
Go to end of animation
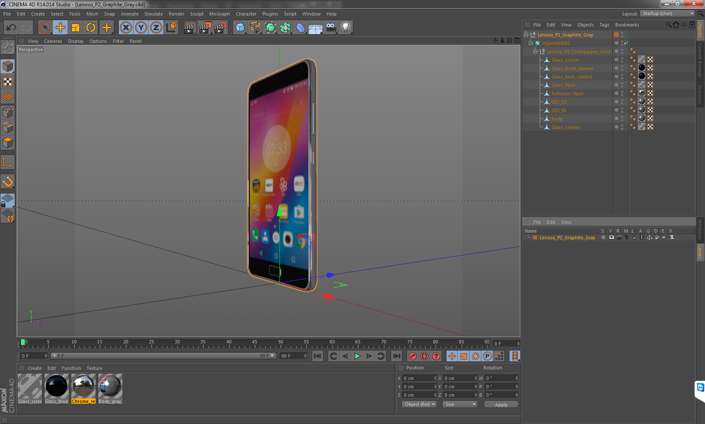tap(396, 356)
